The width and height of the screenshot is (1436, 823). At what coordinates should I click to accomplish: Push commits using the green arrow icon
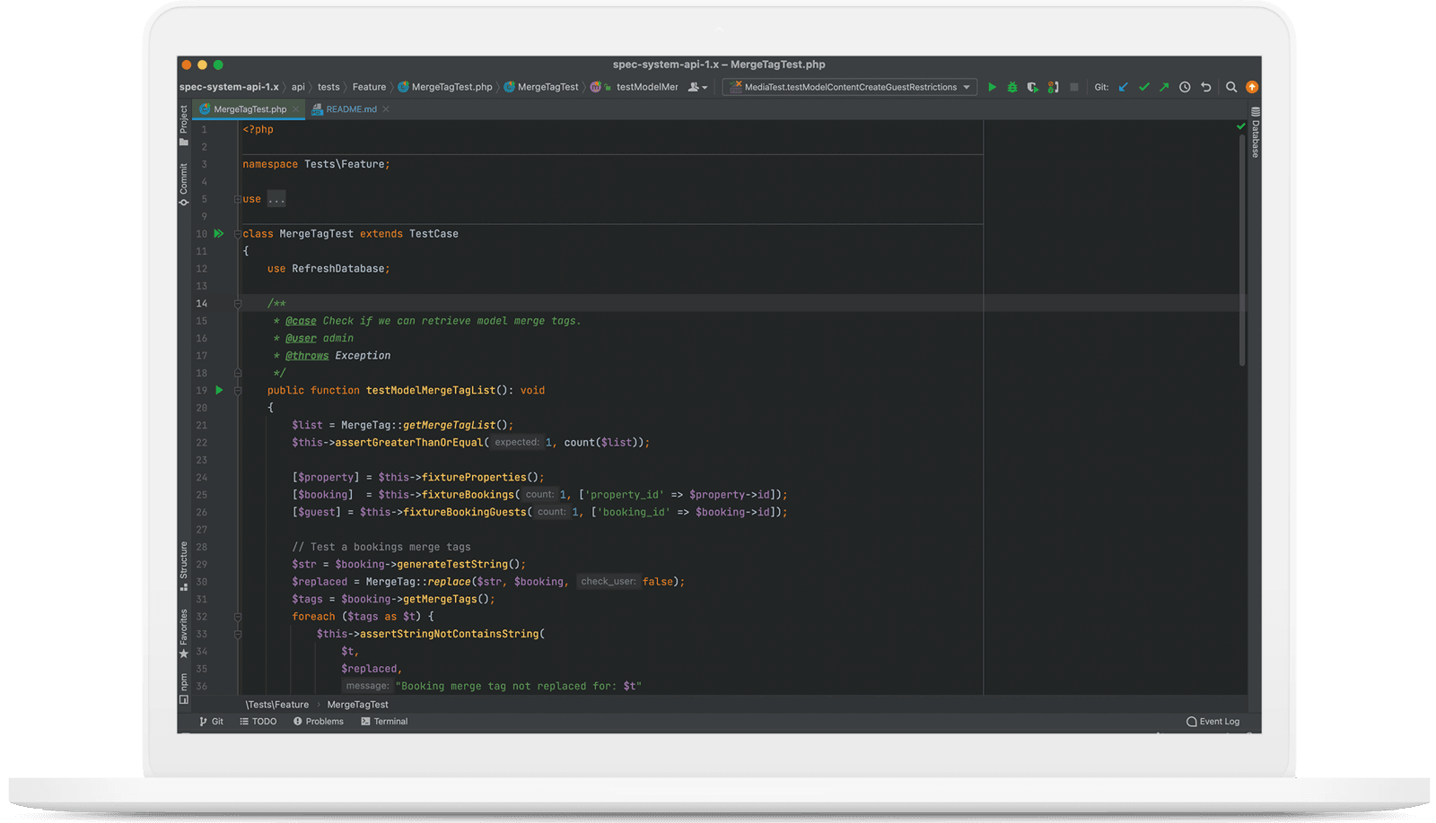[x=1164, y=87]
